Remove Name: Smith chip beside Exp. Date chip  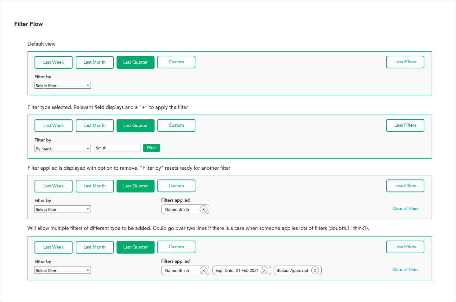204,270
